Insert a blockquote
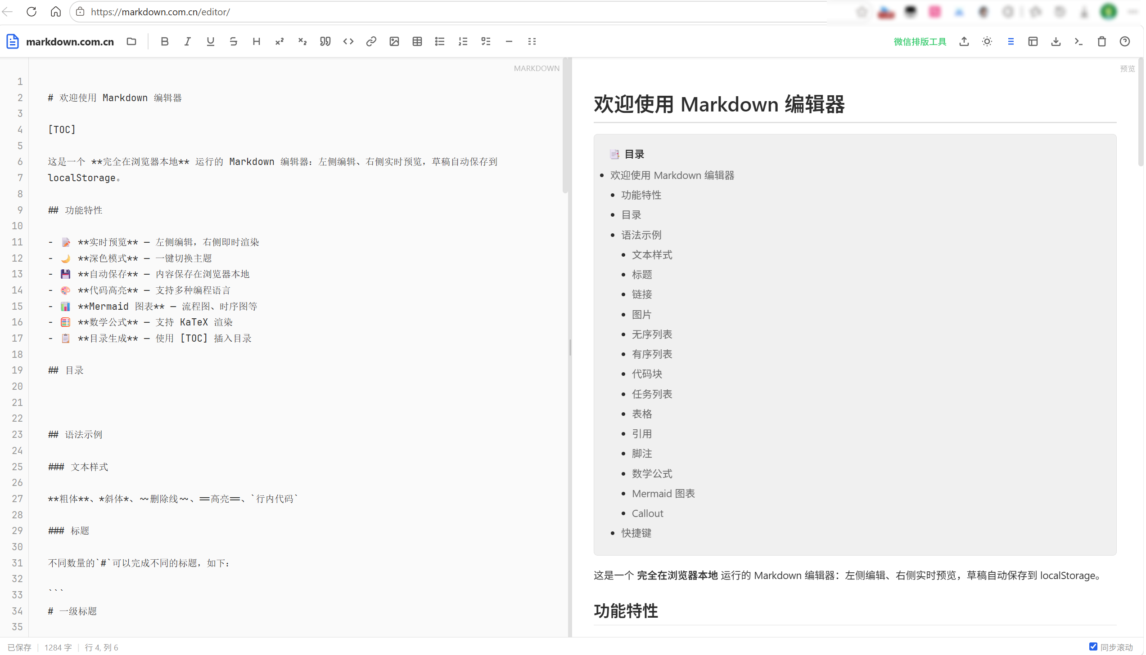 325,41
